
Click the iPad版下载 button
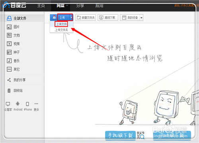tap(172, 135)
